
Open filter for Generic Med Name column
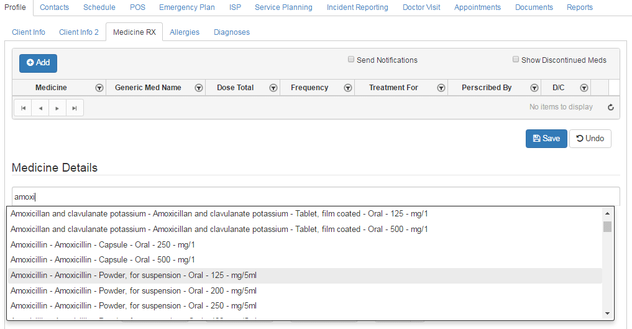[x=198, y=88]
